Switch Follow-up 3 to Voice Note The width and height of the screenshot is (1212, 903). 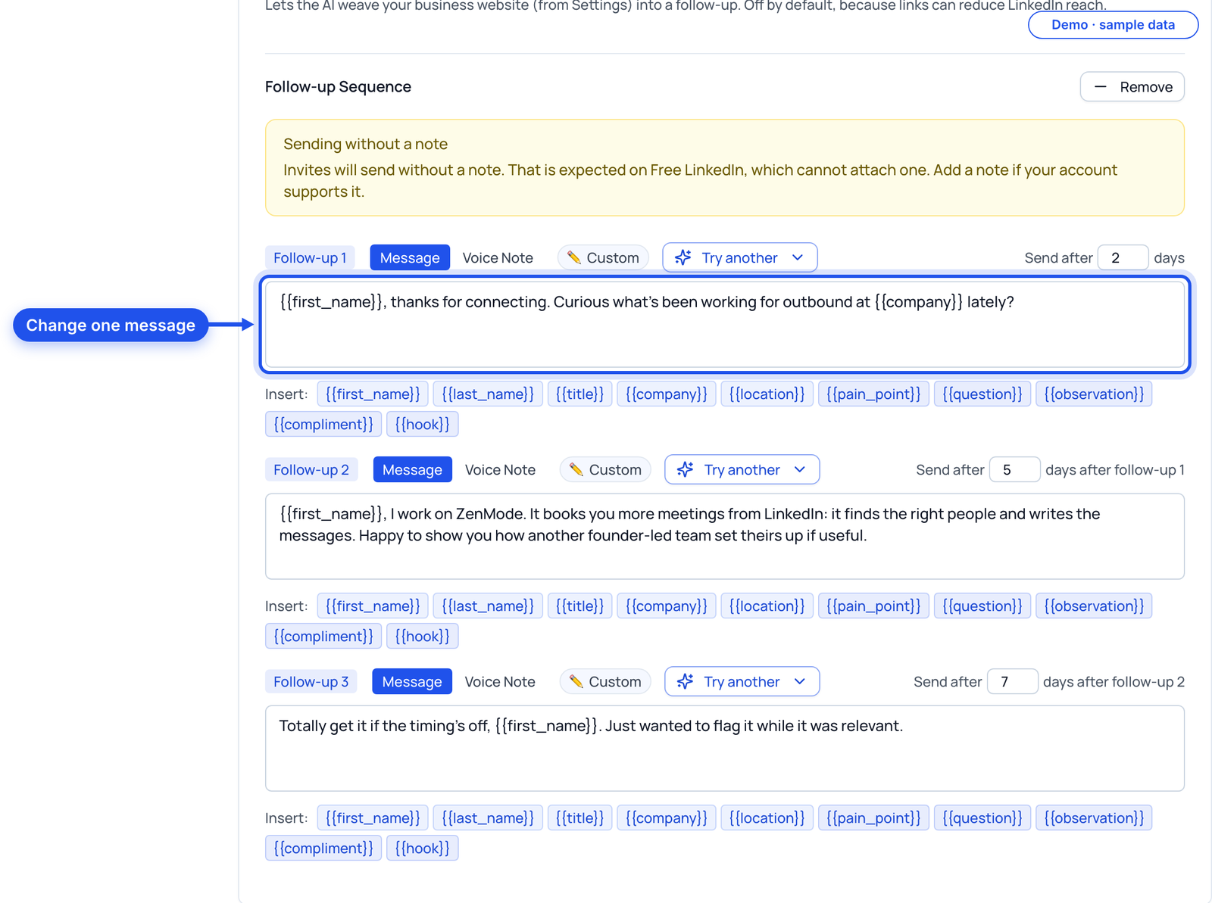[500, 681]
